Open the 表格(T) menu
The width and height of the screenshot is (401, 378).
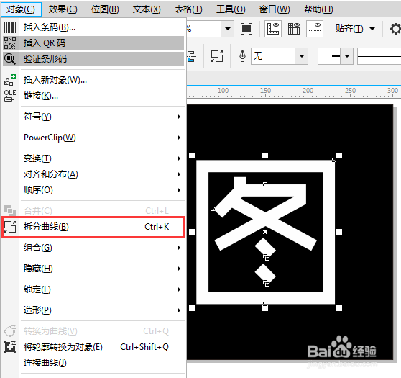coord(188,9)
